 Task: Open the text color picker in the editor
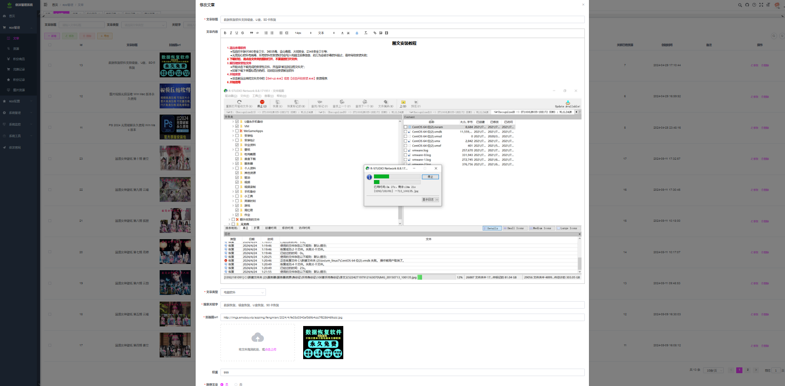pos(342,33)
